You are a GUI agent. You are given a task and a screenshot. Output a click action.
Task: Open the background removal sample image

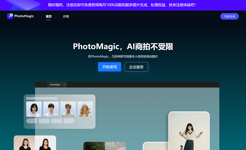pos(105,146)
